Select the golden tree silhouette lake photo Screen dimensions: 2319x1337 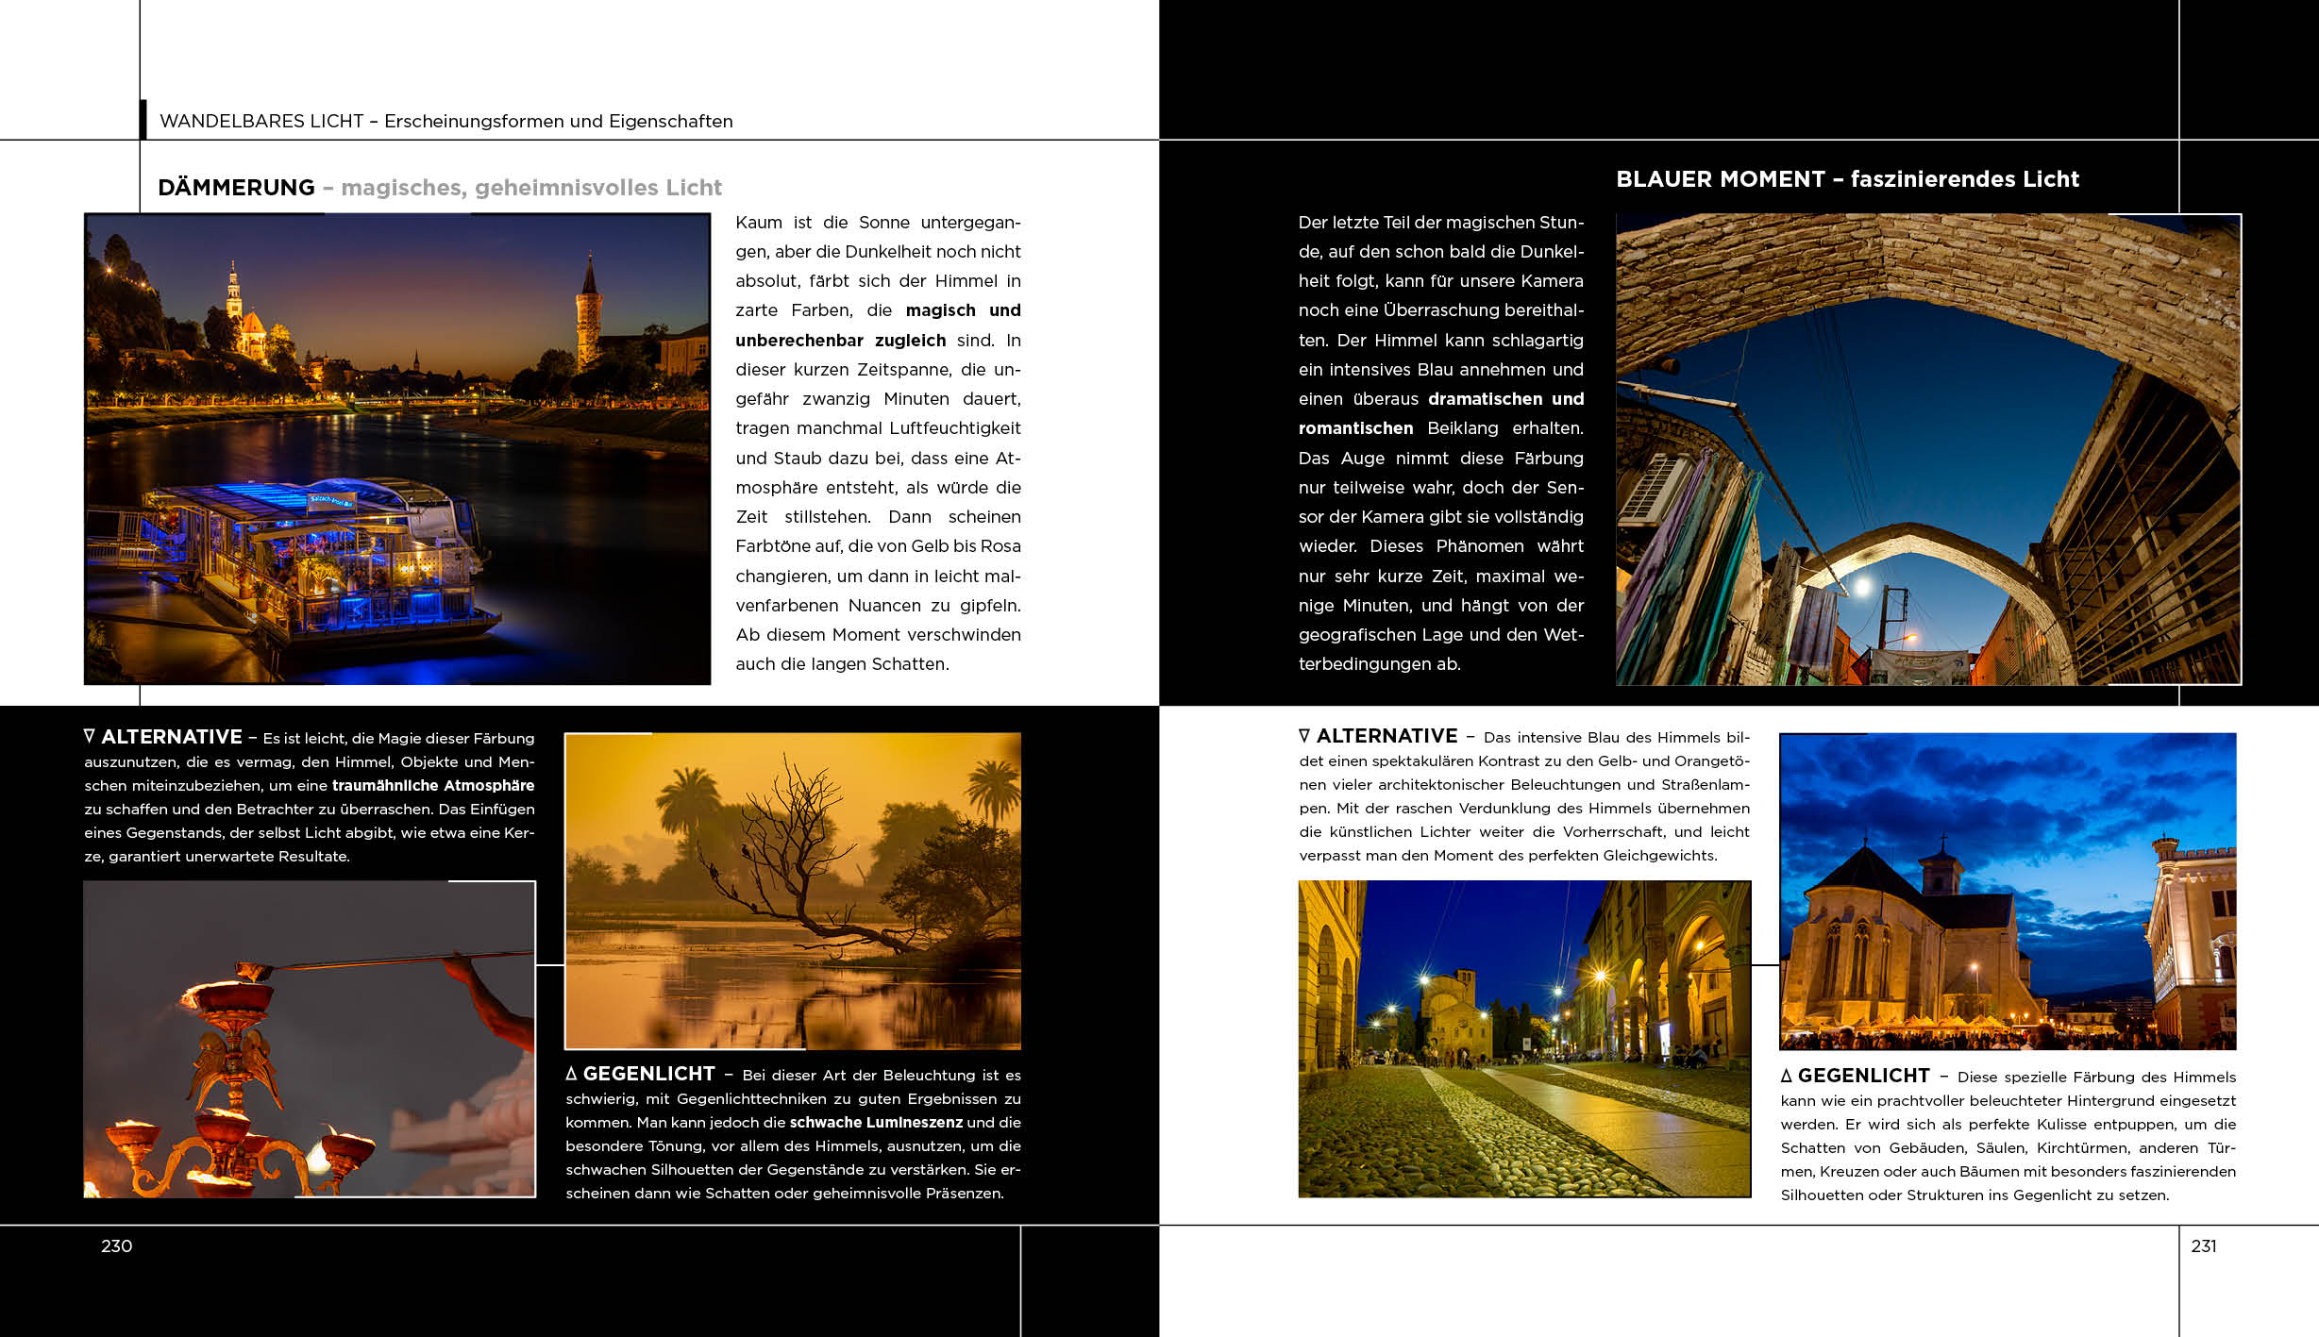coord(793,891)
